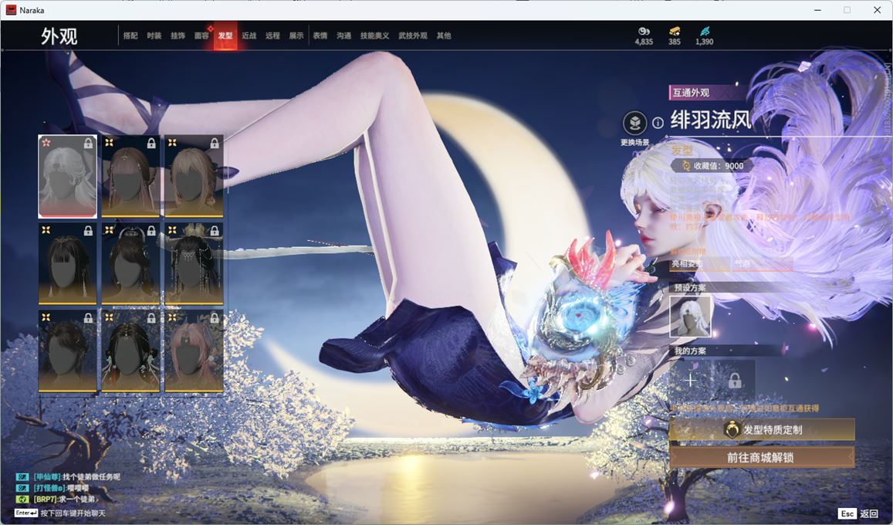This screenshot has height=525, width=893.
Task: Open the 更换场景 scene switch icon
Action: tap(634, 123)
